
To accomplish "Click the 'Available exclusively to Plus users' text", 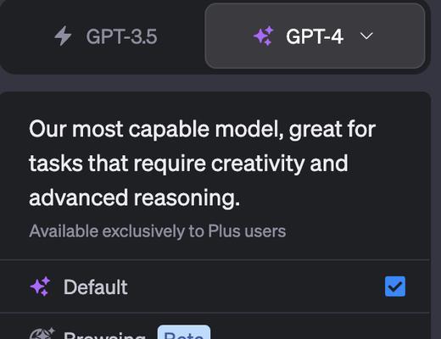I will pyautogui.click(x=158, y=231).
